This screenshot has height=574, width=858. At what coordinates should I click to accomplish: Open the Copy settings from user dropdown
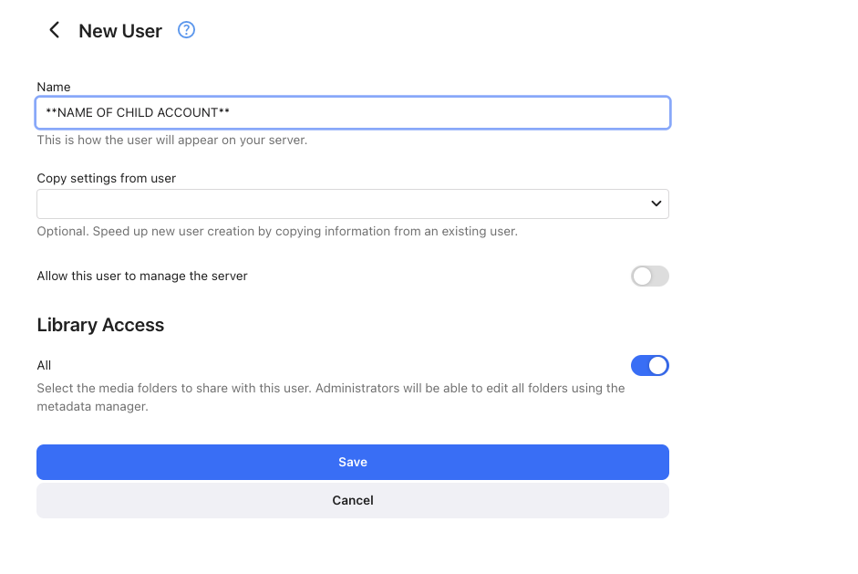point(352,204)
